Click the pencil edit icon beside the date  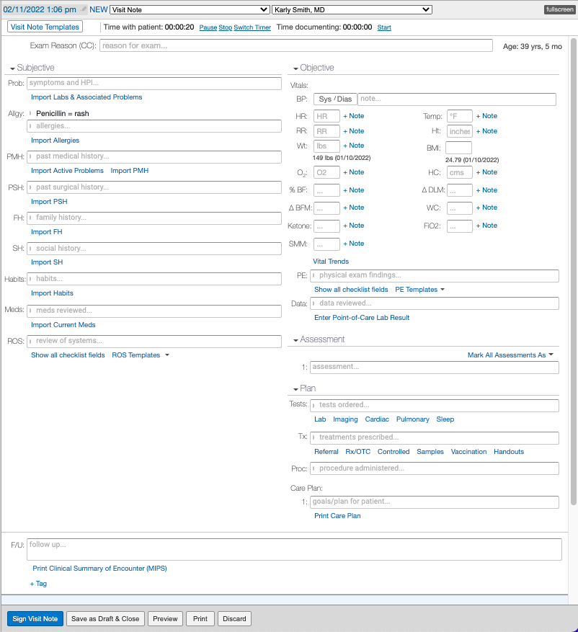pos(84,9)
